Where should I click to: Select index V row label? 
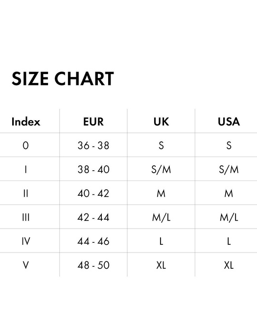25,265
